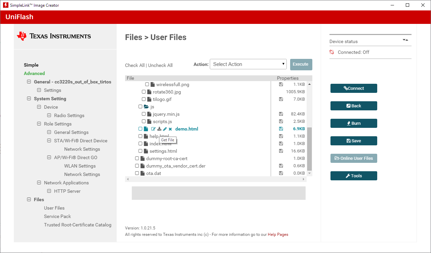Collapse the AP/Wi-Fi Direct GO node
Viewport: 431px width, 253px height.
(49, 157)
